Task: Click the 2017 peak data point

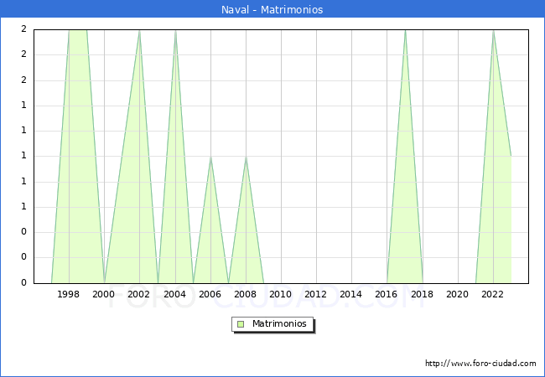Action: point(405,31)
